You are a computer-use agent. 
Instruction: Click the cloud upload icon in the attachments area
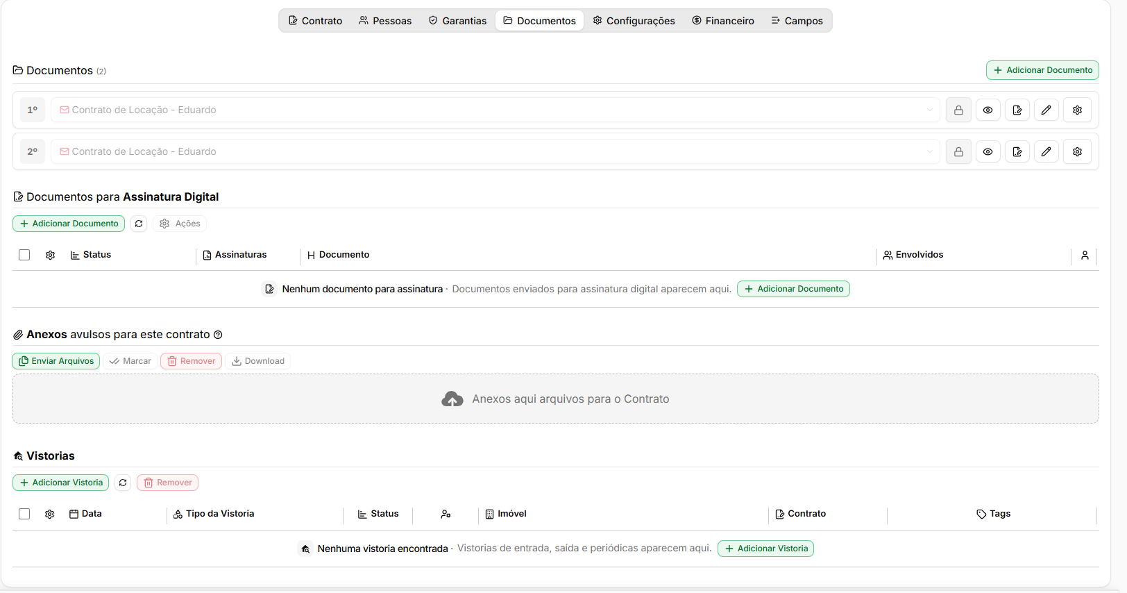(x=452, y=399)
